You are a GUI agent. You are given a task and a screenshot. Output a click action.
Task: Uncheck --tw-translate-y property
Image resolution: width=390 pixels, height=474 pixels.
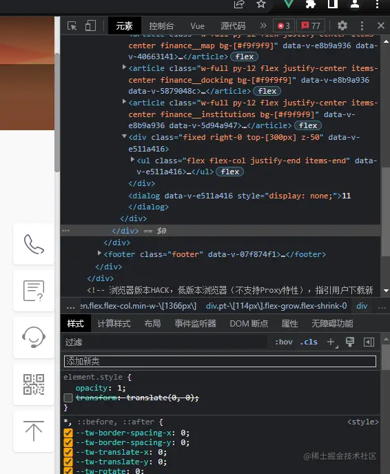click(68, 462)
